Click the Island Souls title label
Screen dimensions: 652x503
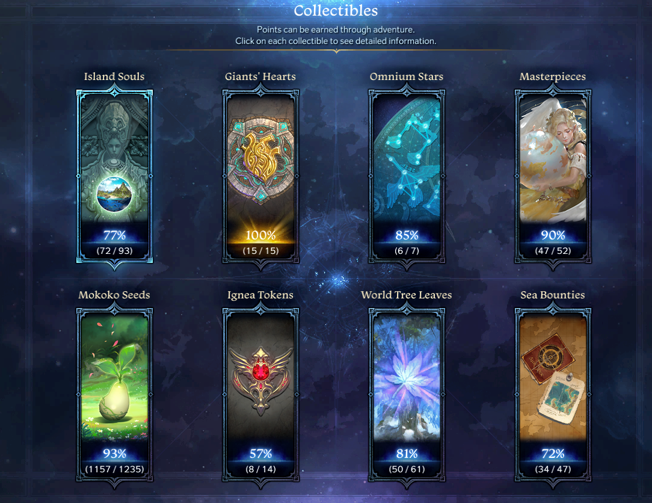[114, 76]
